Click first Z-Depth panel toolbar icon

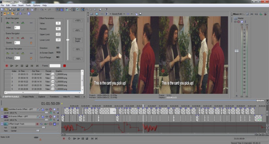tap(5, 14)
